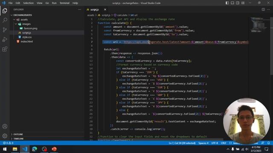The height and width of the screenshot is (153, 273).
Task: Change end of line via CRLF
Action: click(x=224, y=143)
